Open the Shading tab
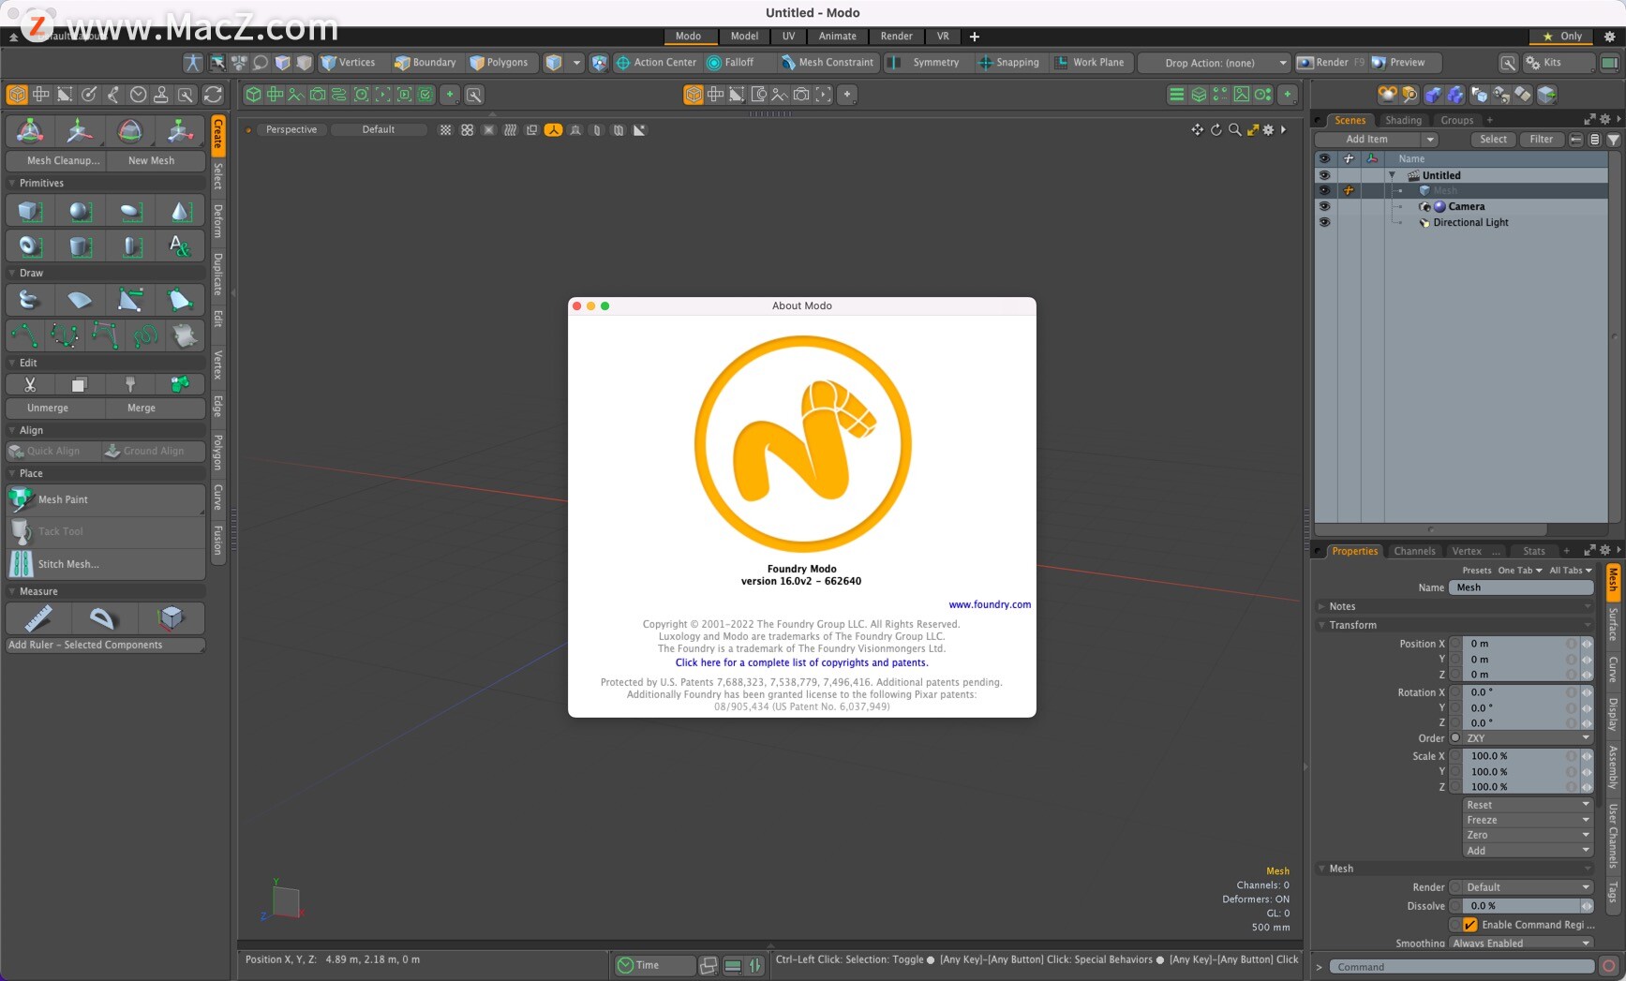The width and height of the screenshot is (1626, 981). (x=1403, y=120)
